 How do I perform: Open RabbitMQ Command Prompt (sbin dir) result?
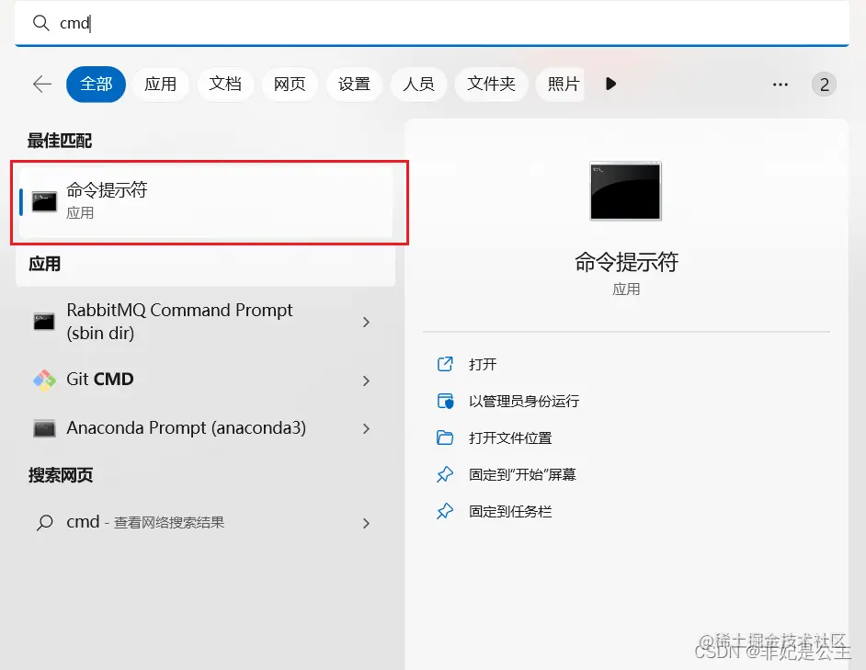[x=206, y=322]
